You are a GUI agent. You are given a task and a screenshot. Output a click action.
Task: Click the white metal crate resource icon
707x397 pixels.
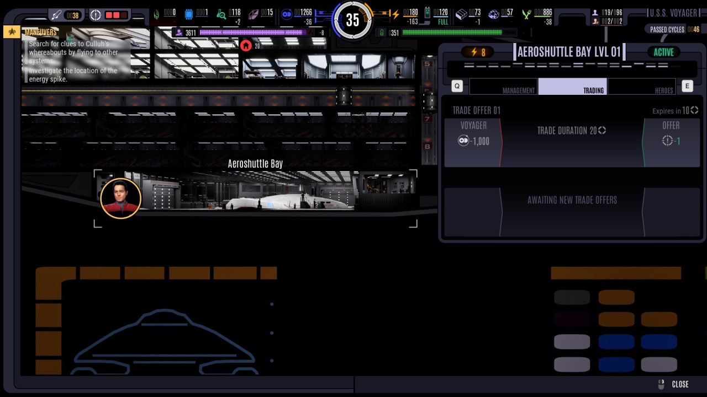point(461,15)
